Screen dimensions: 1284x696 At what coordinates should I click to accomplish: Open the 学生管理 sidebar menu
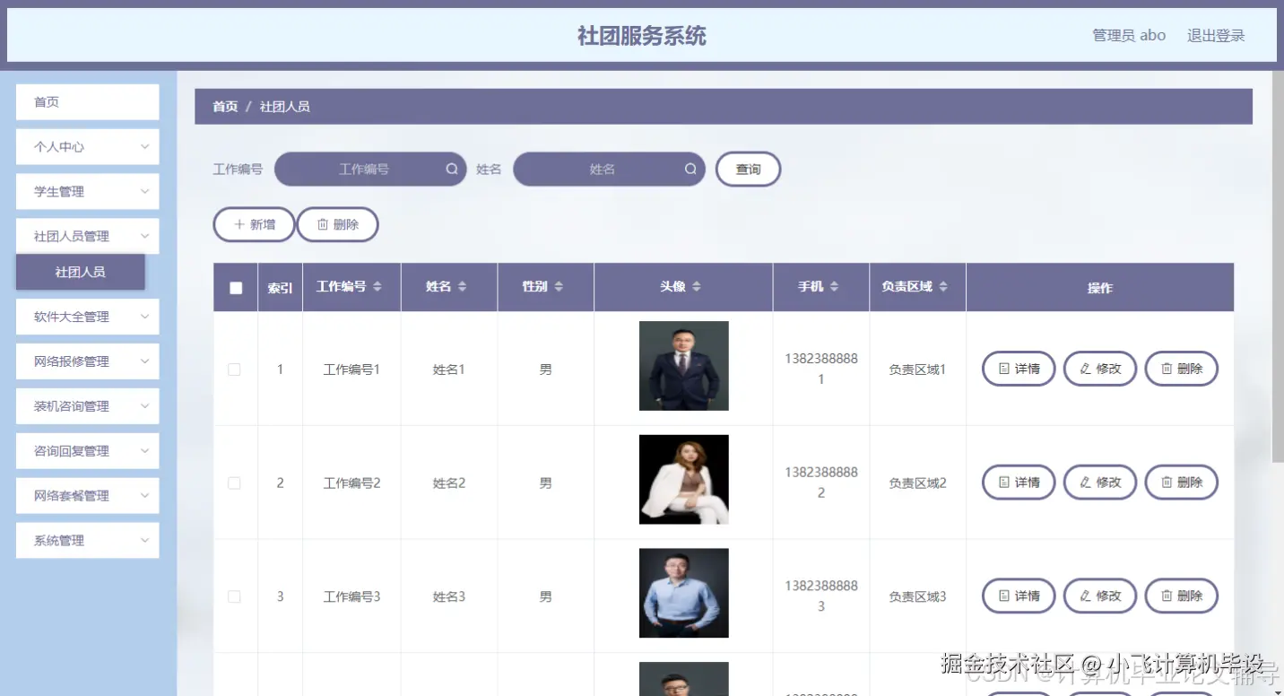(x=88, y=192)
